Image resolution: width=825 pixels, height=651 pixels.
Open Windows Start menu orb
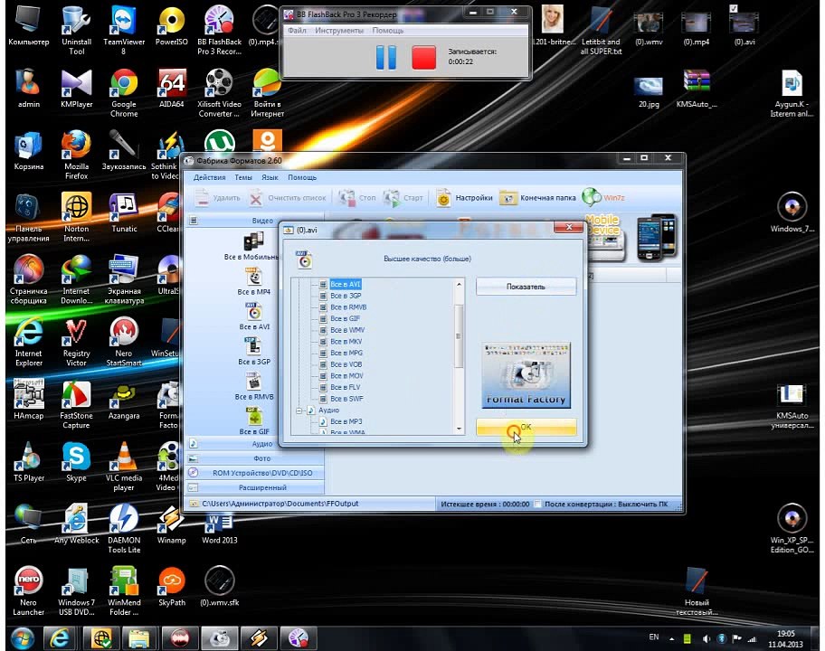(x=22, y=638)
